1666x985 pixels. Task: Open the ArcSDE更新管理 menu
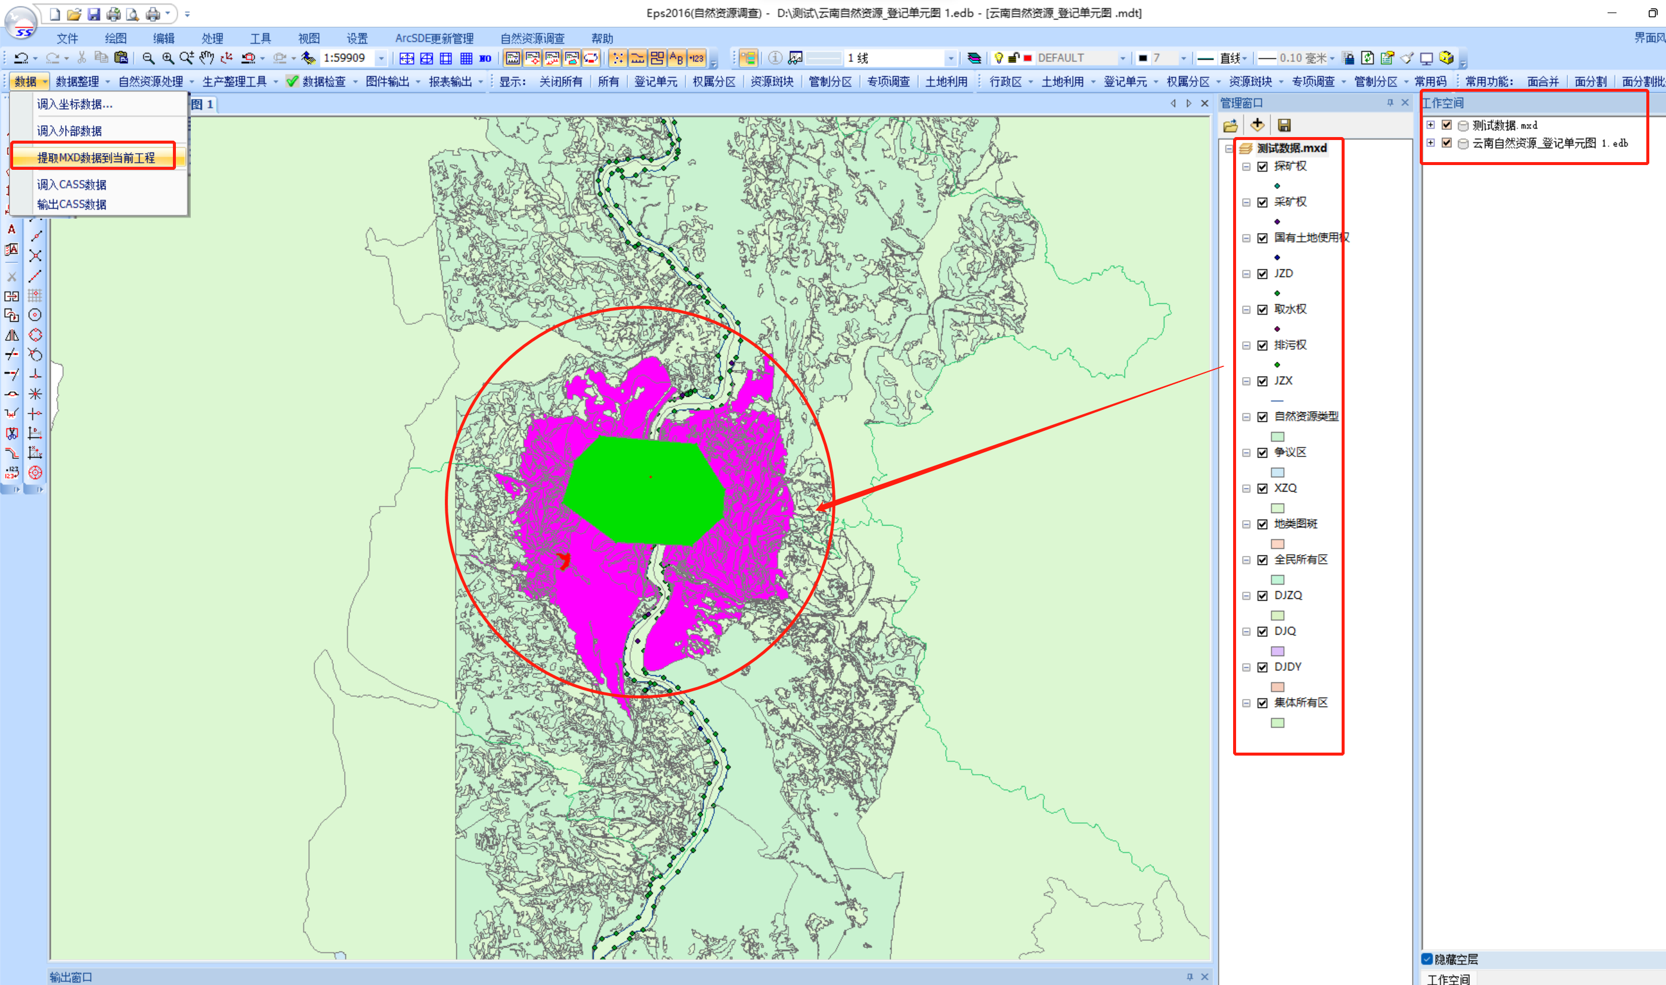click(x=434, y=39)
